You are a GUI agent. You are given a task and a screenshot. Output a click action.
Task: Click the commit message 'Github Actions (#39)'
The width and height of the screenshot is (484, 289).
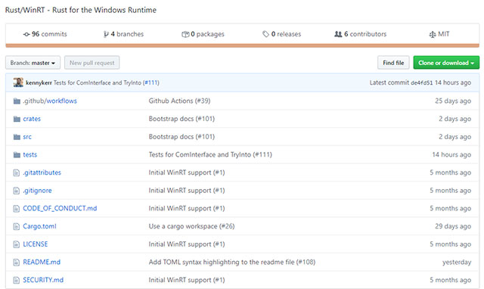coord(179,101)
